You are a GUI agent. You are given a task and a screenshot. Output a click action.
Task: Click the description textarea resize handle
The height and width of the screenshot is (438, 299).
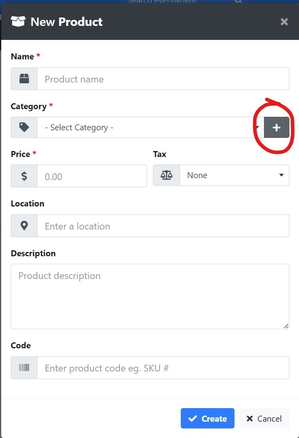(x=286, y=326)
